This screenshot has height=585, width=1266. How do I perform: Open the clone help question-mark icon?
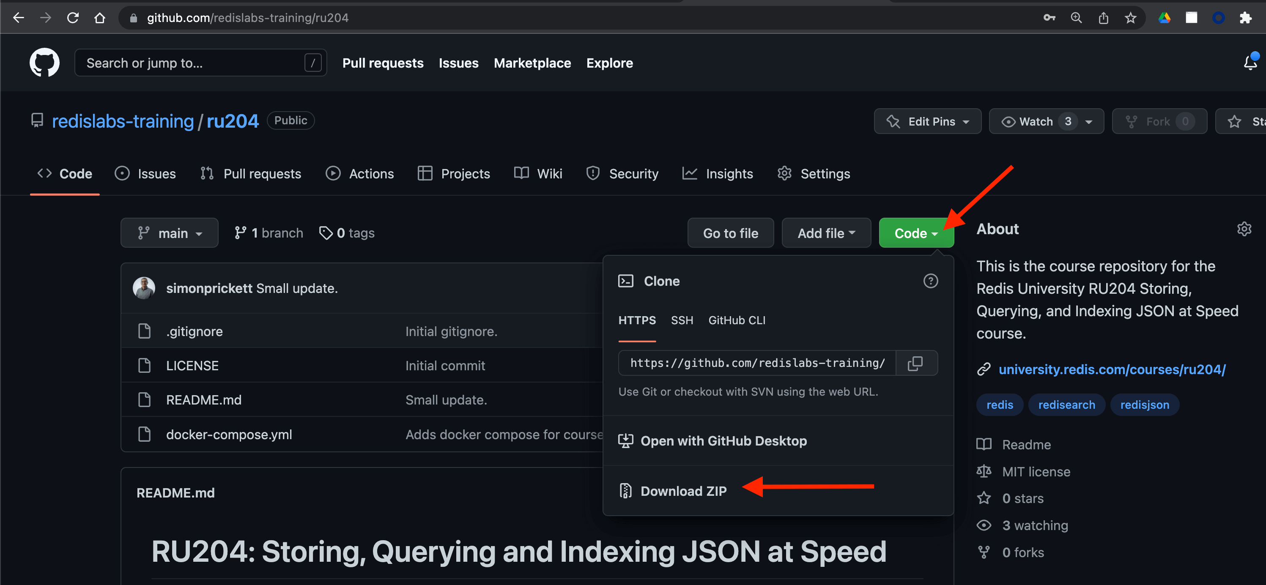pyautogui.click(x=930, y=281)
